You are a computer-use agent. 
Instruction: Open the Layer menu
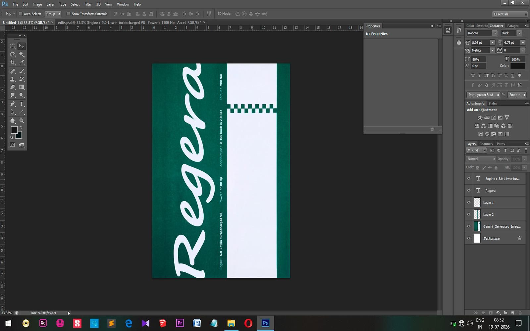click(x=50, y=4)
